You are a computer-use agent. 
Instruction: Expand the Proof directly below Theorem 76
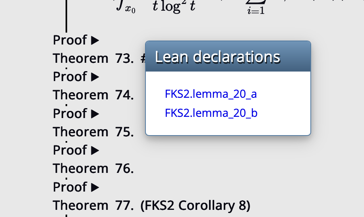pos(95,187)
